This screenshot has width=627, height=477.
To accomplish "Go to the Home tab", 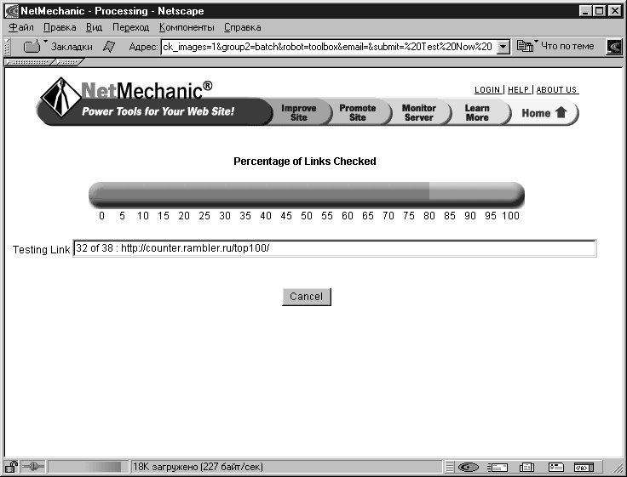I will pos(544,112).
